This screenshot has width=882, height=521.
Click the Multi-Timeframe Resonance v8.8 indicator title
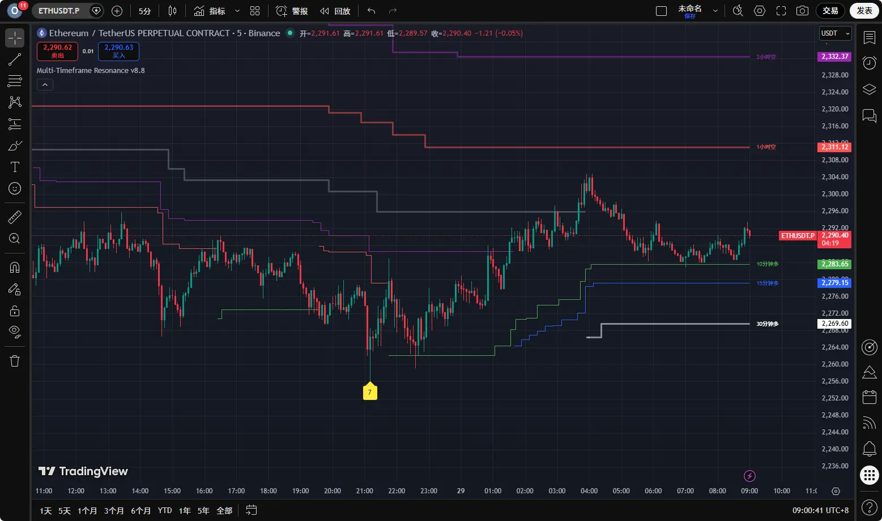pyautogui.click(x=91, y=71)
